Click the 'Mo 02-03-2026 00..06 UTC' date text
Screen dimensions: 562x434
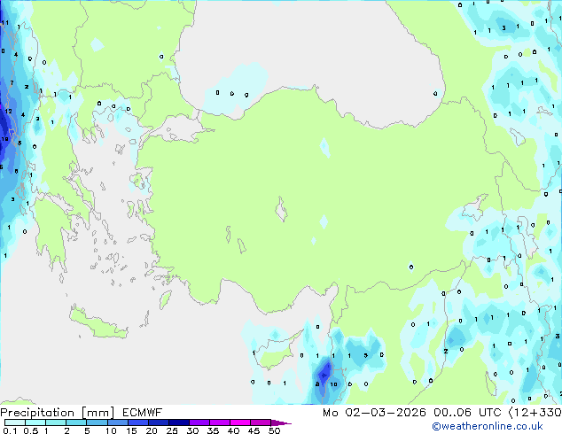(412, 413)
